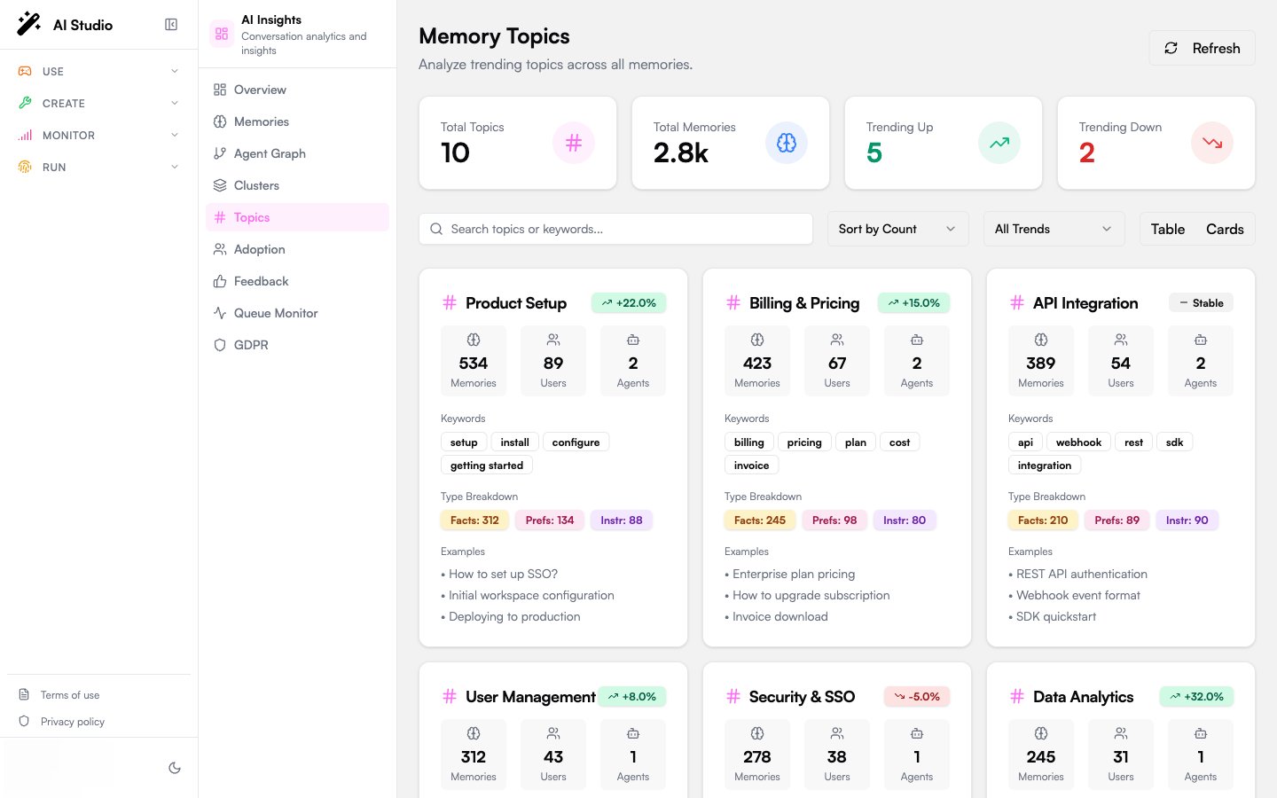Click the AI Insights grid icon
1277x798 pixels.
(x=222, y=34)
